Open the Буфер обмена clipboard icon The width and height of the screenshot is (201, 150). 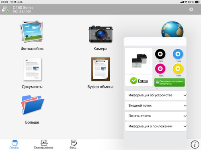tap(100, 69)
